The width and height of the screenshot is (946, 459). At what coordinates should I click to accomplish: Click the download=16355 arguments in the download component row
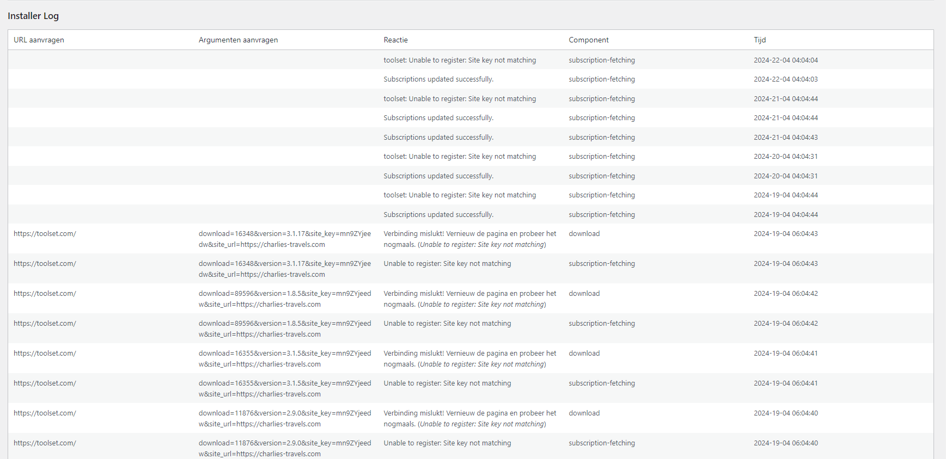point(284,359)
